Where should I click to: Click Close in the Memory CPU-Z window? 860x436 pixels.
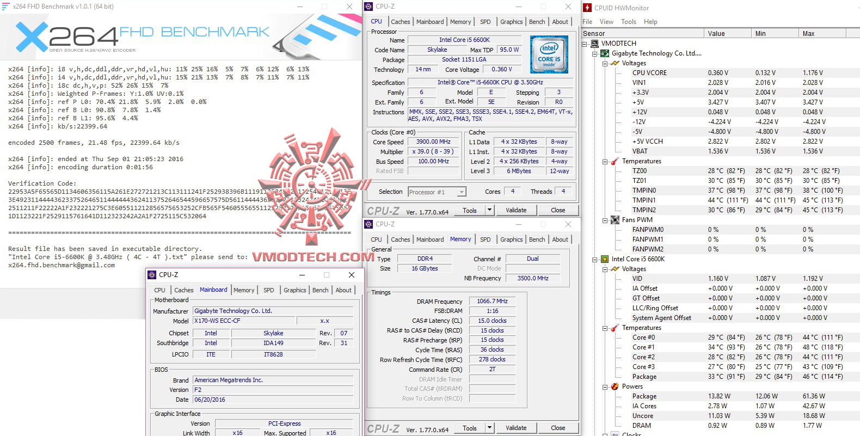click(x=558, y=428)
